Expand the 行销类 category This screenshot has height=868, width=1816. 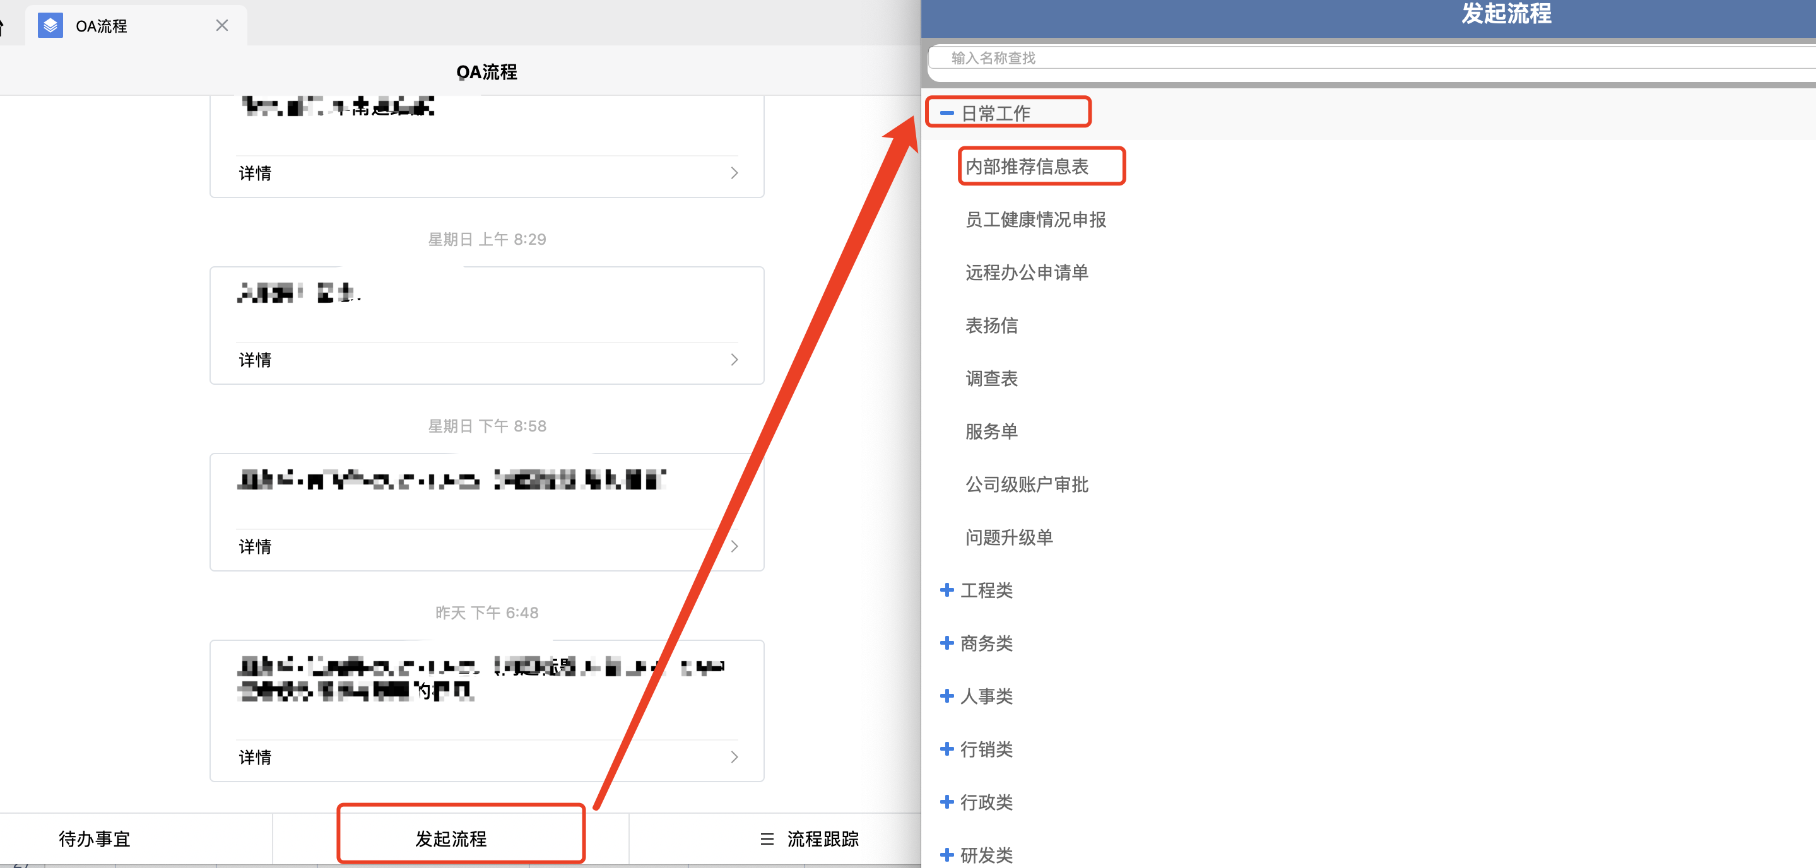[946, 748]
